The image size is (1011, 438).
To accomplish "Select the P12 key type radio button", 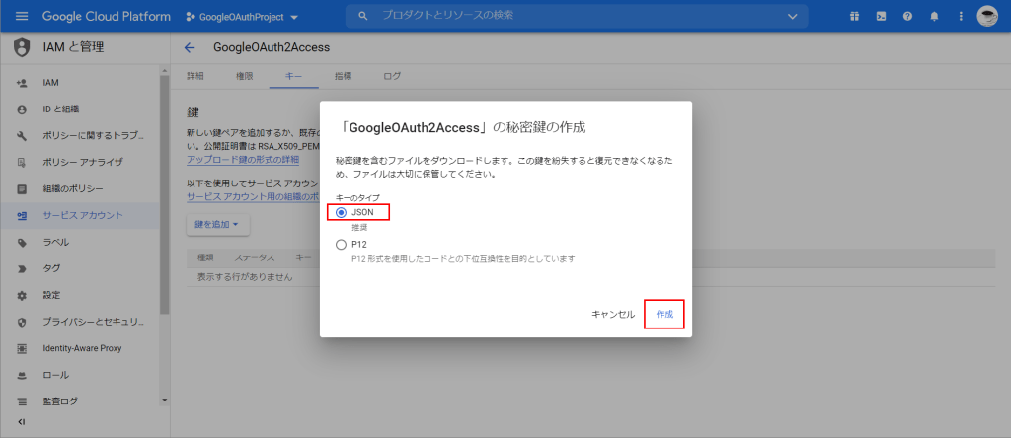I will tap(341, 245).
